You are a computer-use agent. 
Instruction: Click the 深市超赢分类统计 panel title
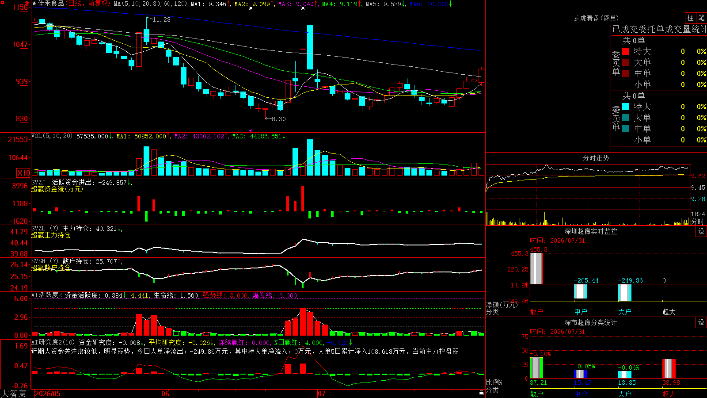click(591, 322)
